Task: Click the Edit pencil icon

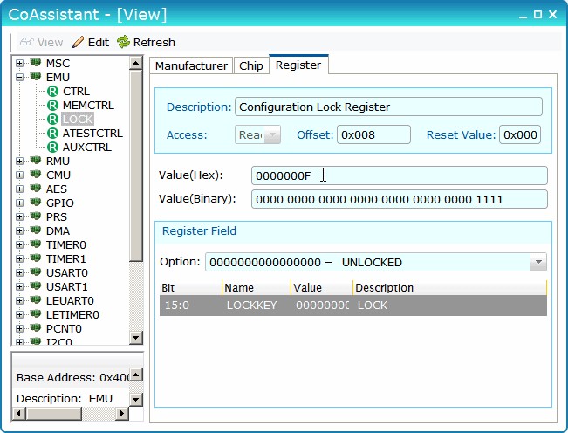Action: (79, 42)
